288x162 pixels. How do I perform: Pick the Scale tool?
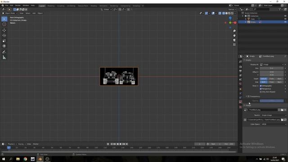click(4, 41)
